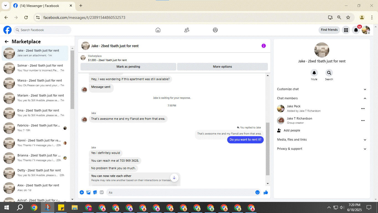
Task: Open Windows taskbar search
Action: click(20, 207)
